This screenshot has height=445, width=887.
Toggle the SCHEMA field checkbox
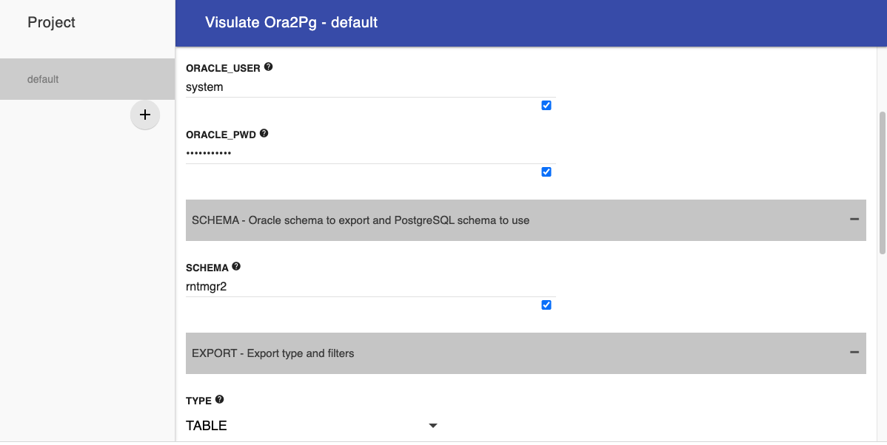coord(546,305)
